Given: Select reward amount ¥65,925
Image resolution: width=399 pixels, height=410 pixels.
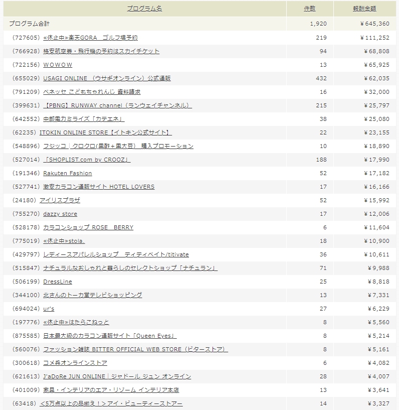Looking at the screenshot, I should tap(377, 65).
